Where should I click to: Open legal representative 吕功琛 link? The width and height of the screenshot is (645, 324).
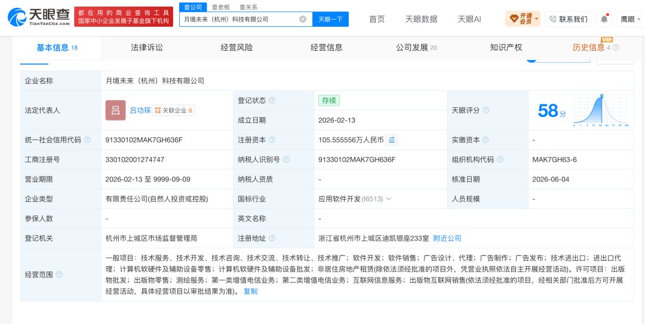(x=140, y=110)
